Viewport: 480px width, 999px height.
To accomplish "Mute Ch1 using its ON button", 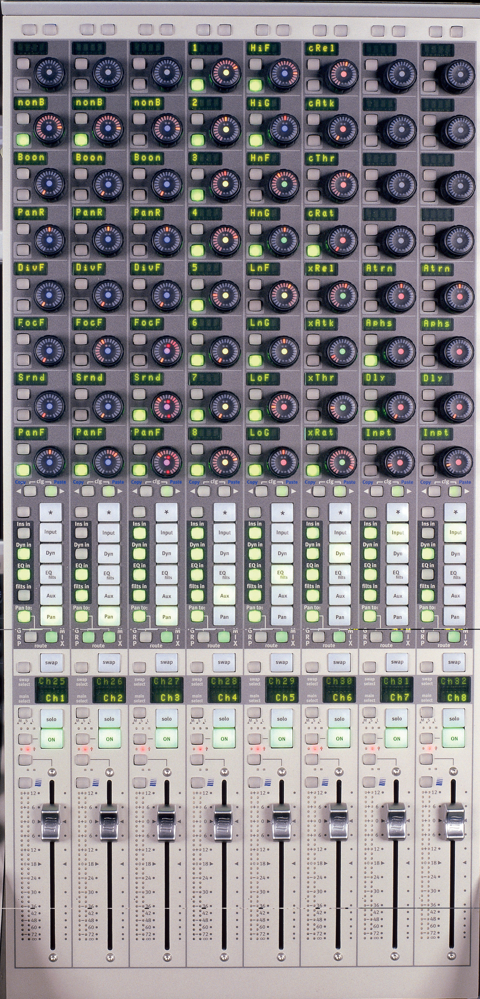I will coord(51,739).
